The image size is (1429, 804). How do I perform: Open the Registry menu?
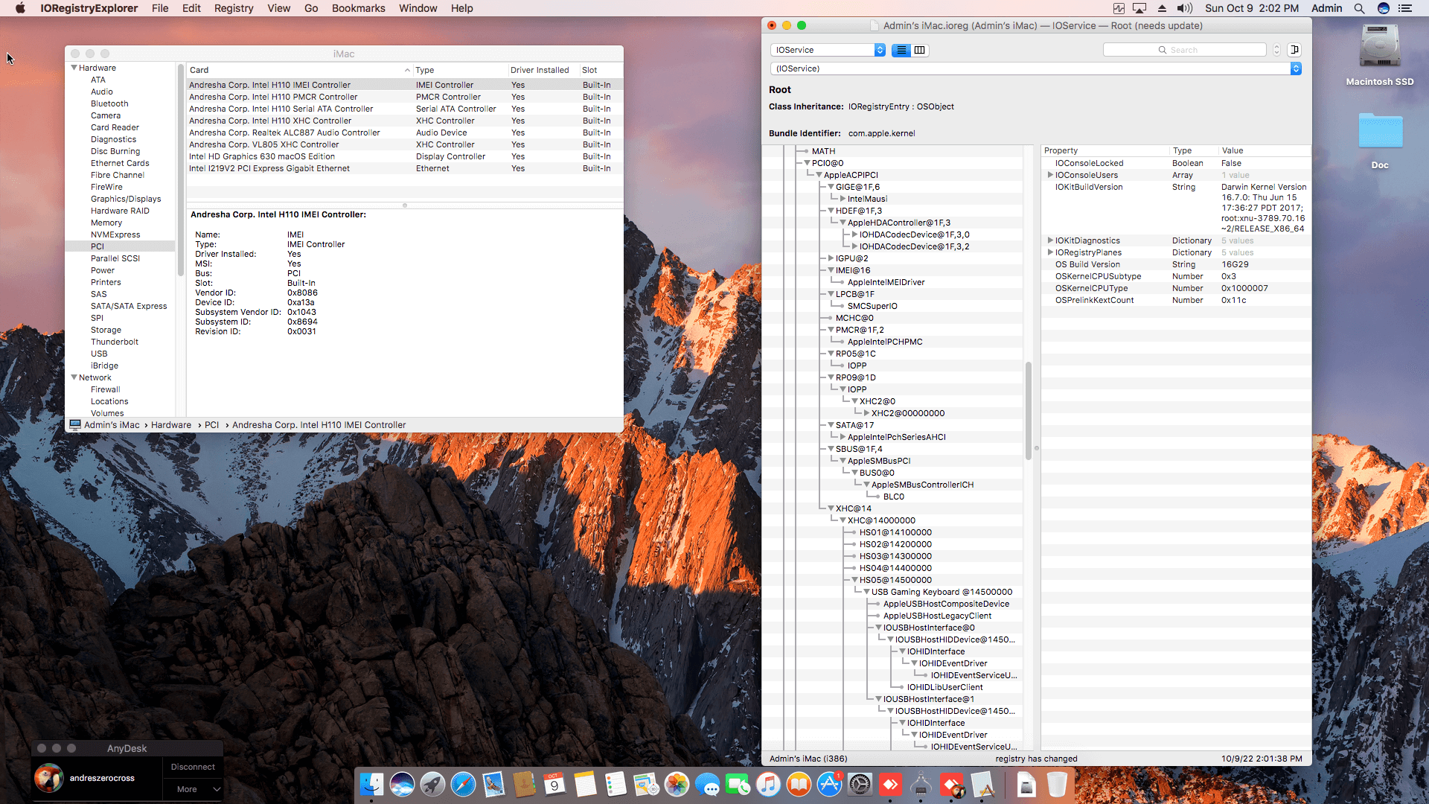coord(234,8)
